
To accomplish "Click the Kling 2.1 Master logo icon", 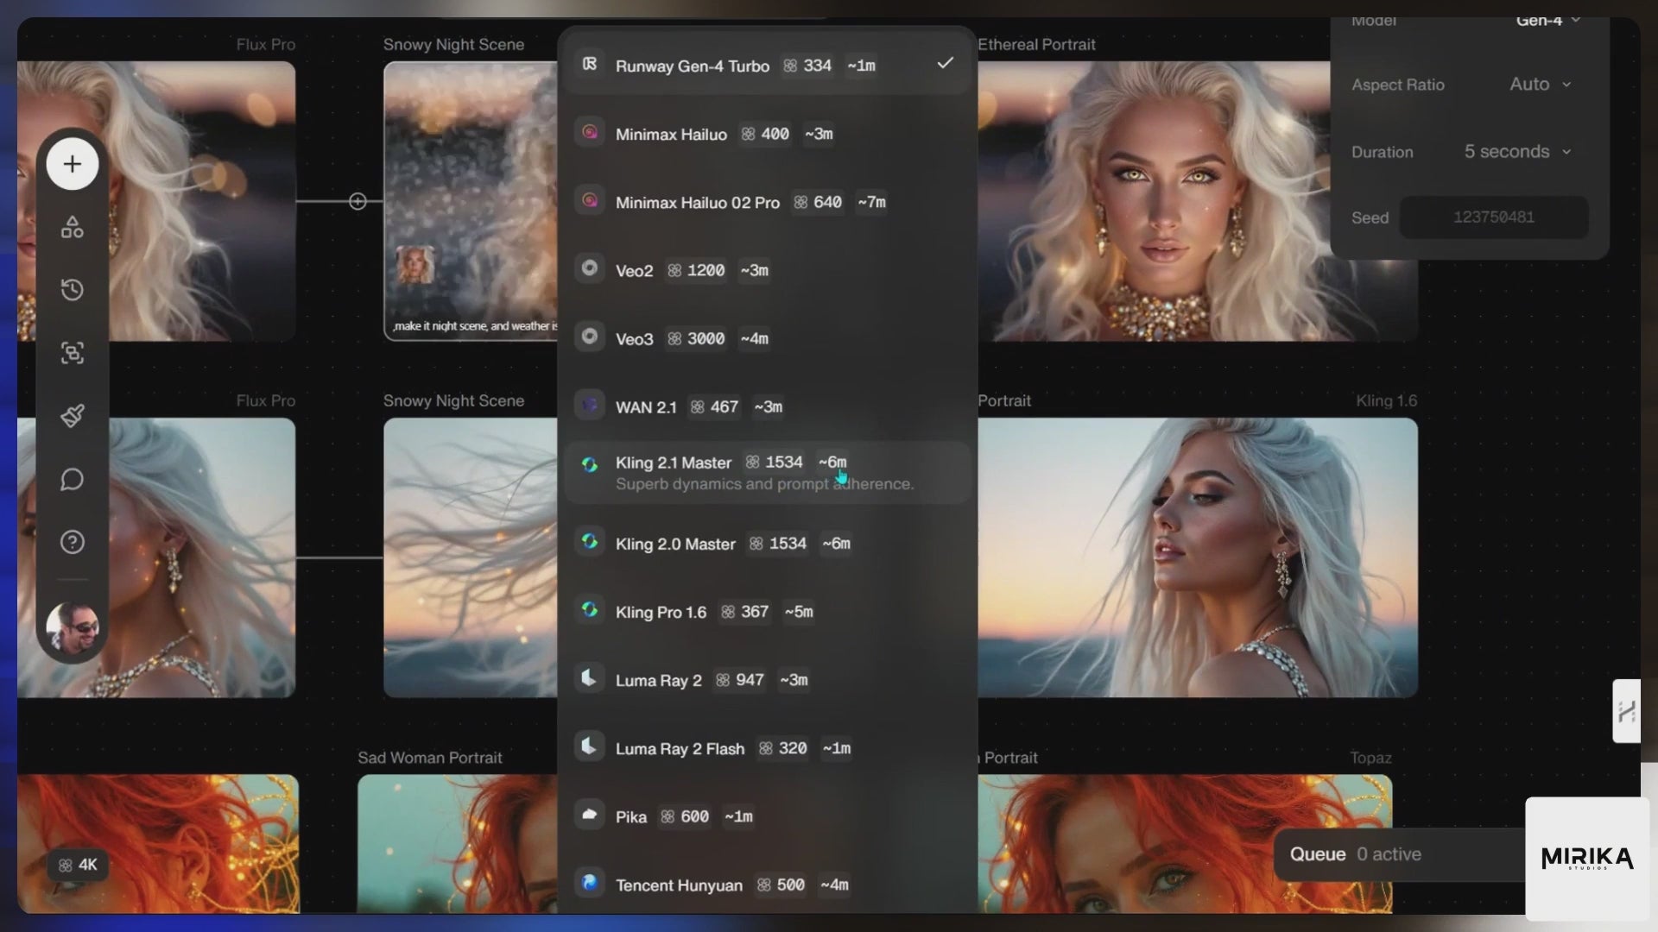I will 590,465.
